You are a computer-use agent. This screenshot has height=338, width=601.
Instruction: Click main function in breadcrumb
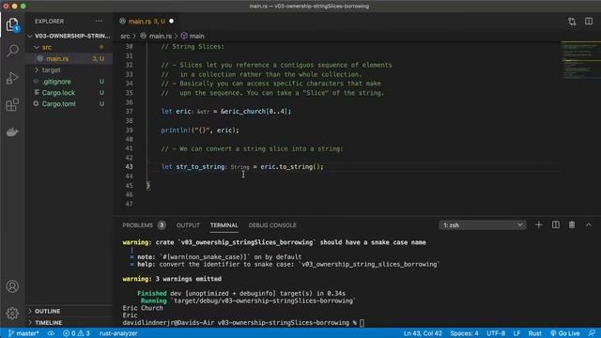click(x=193, y=36)
